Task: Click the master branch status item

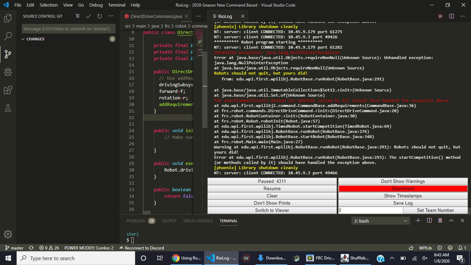Action: [14, 248]
